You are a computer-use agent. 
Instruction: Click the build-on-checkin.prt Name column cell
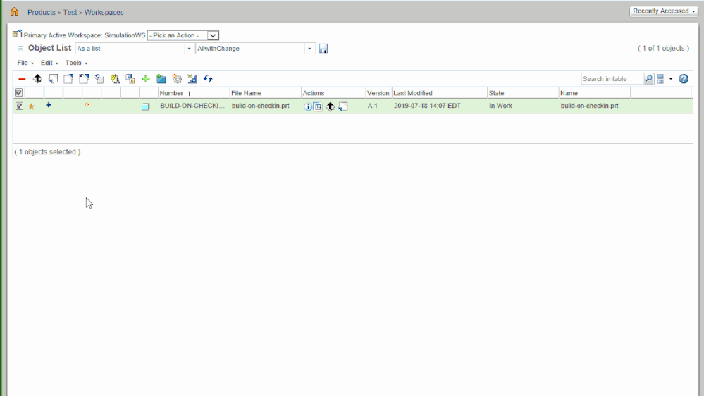[590, 106]
